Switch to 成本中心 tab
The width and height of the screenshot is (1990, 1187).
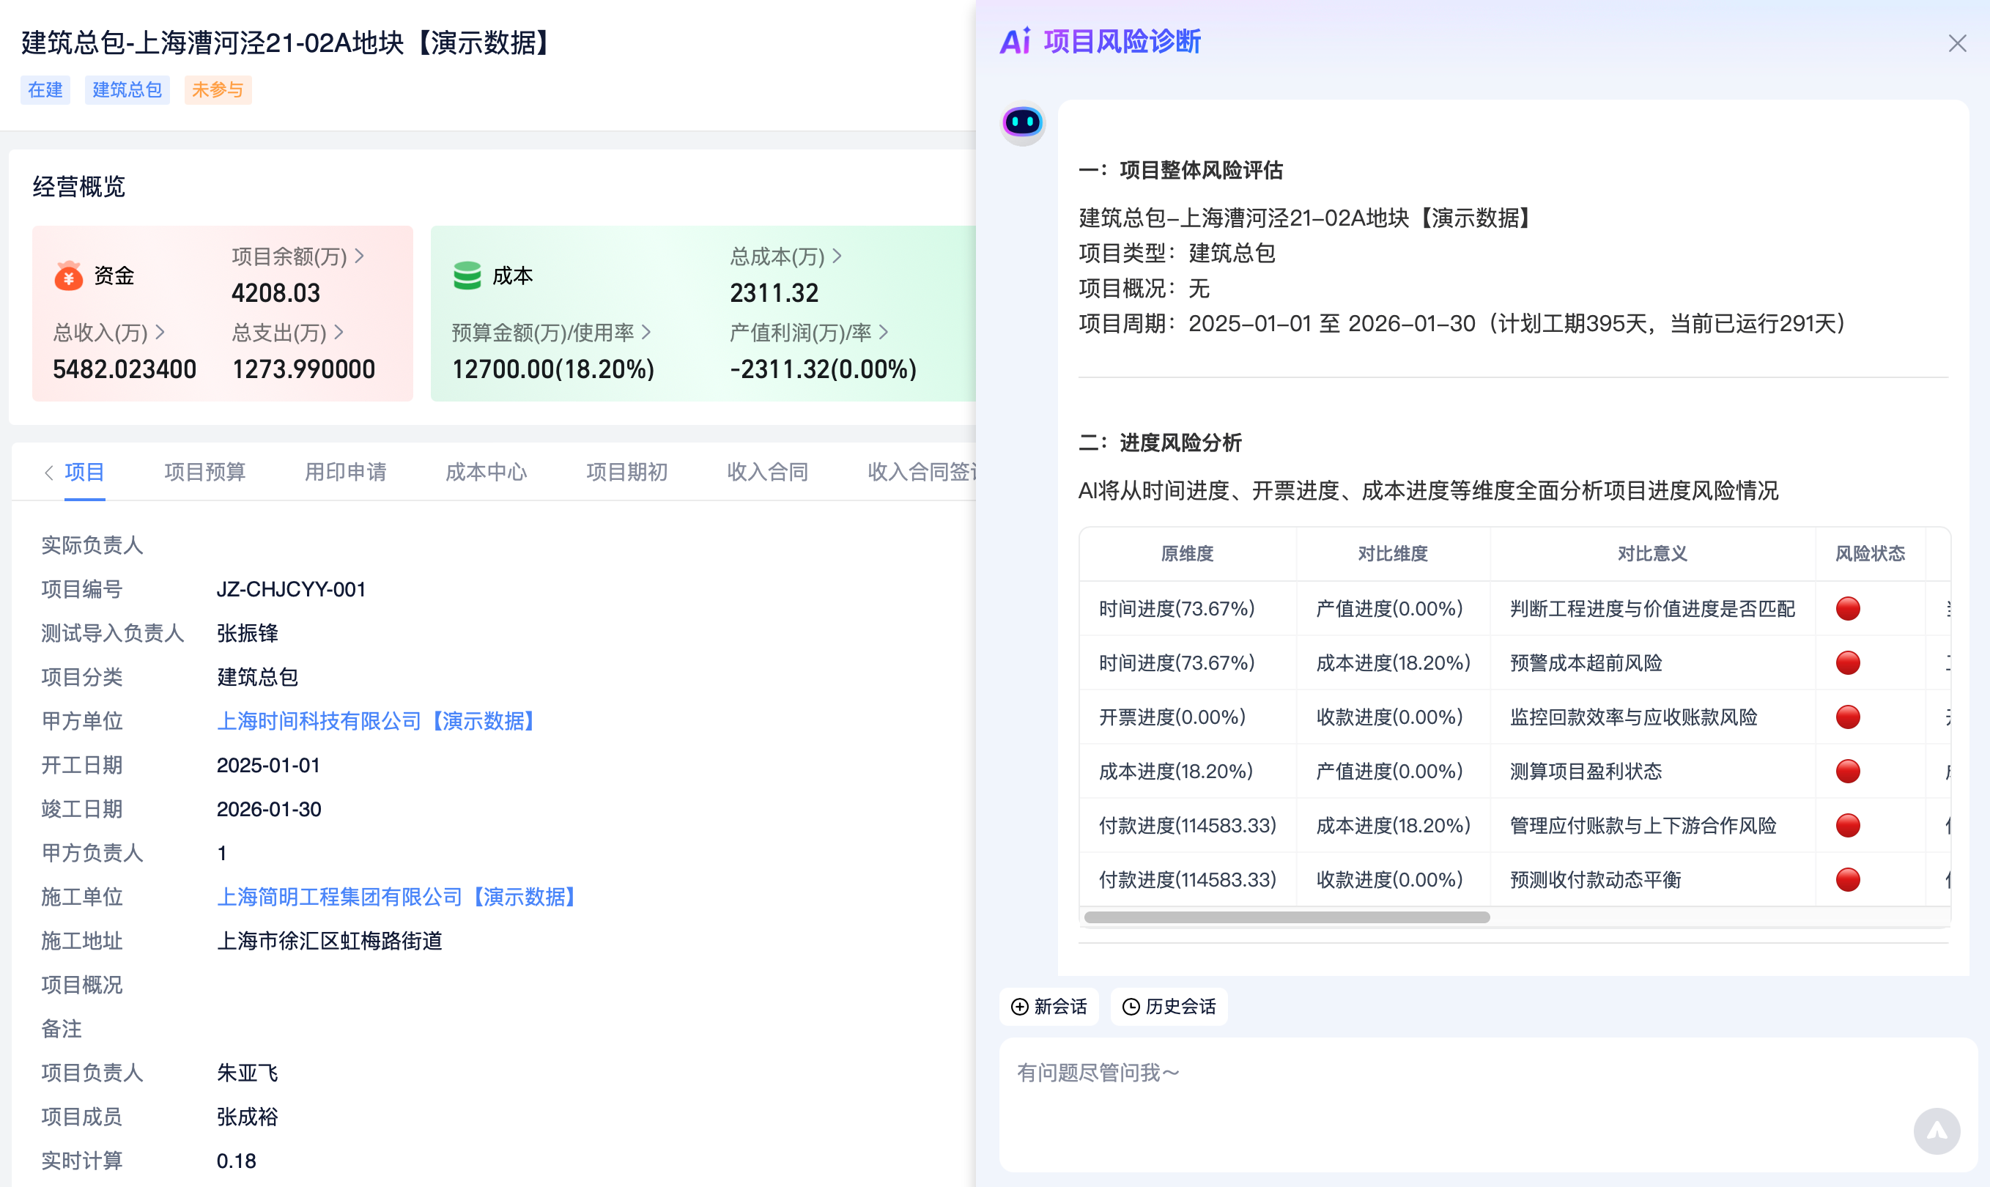click(x=486, y=472)
